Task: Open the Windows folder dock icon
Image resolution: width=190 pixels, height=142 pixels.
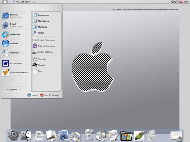Action: (126, 136)
